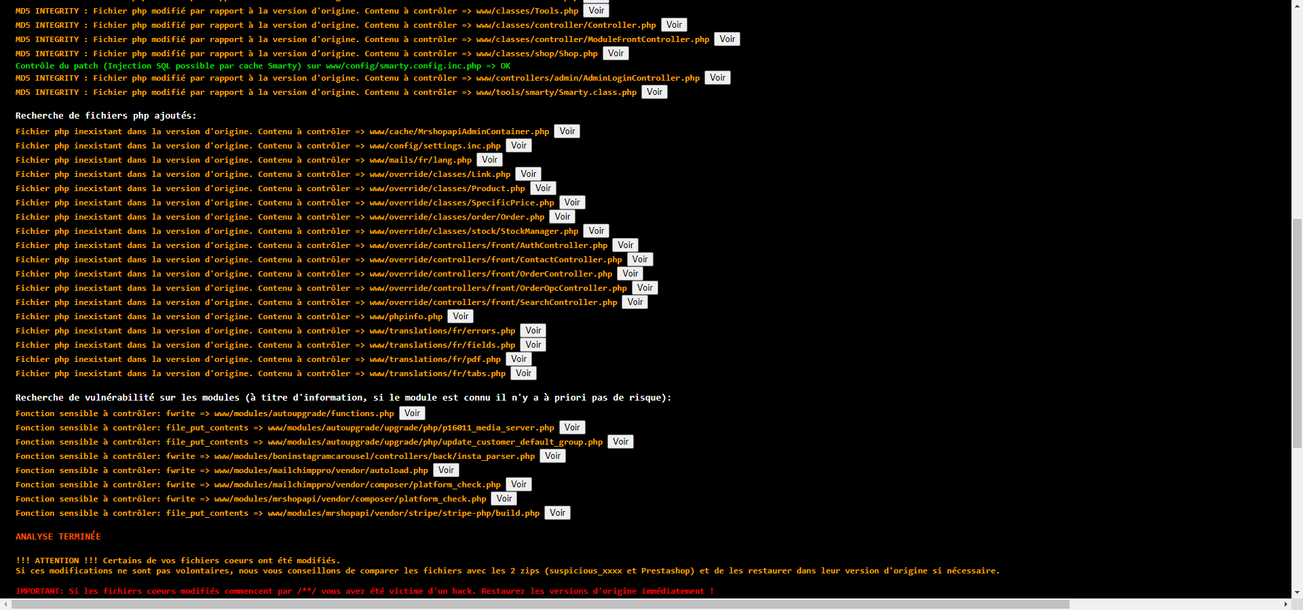Click the horizontal scrollbar right arrow

coord(1286,604)
